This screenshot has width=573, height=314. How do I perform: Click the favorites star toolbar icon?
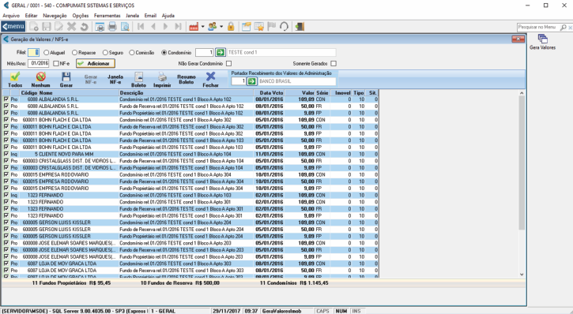tap(258, 26)
